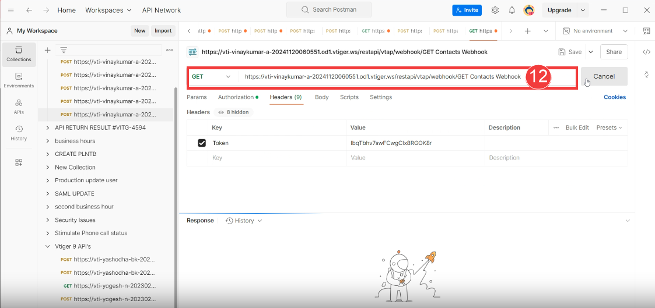Open the No environment selector

coord(596,31)
